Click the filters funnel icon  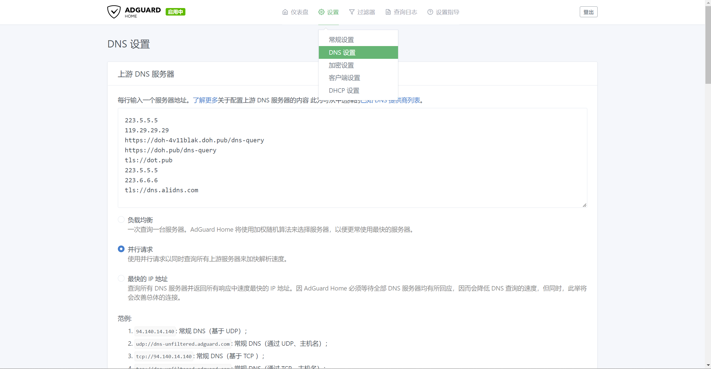[352, 12]
